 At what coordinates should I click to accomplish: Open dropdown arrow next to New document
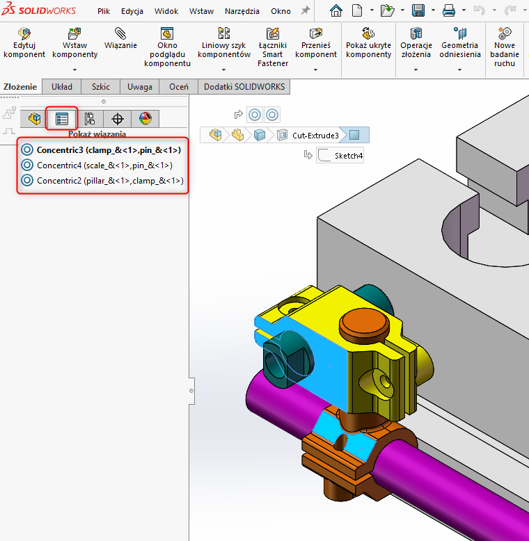coord(372,10)
